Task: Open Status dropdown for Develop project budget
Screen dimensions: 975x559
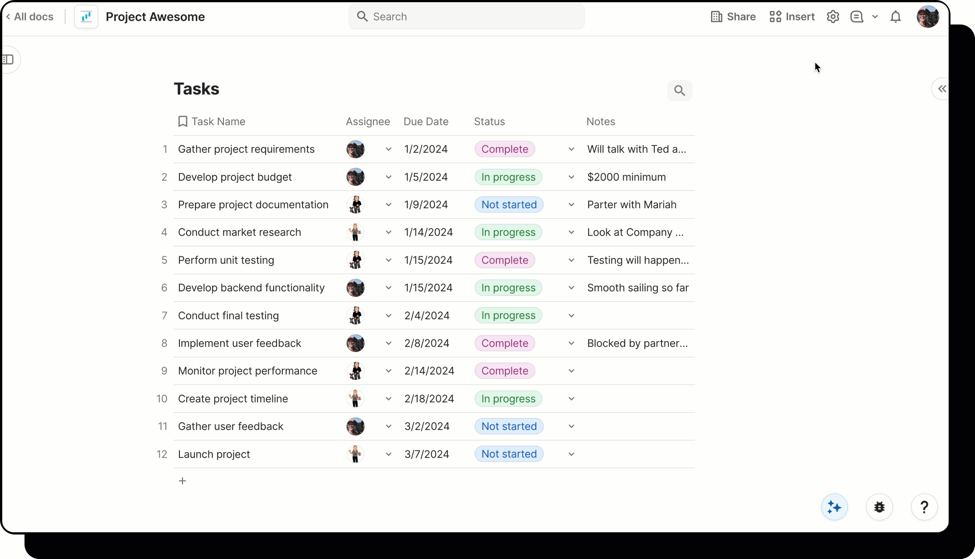Action: [571, 177]
